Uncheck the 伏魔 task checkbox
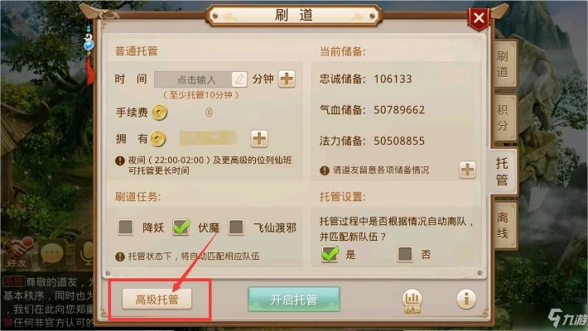This screenshot has height=331, width=588. coord(181,228)
